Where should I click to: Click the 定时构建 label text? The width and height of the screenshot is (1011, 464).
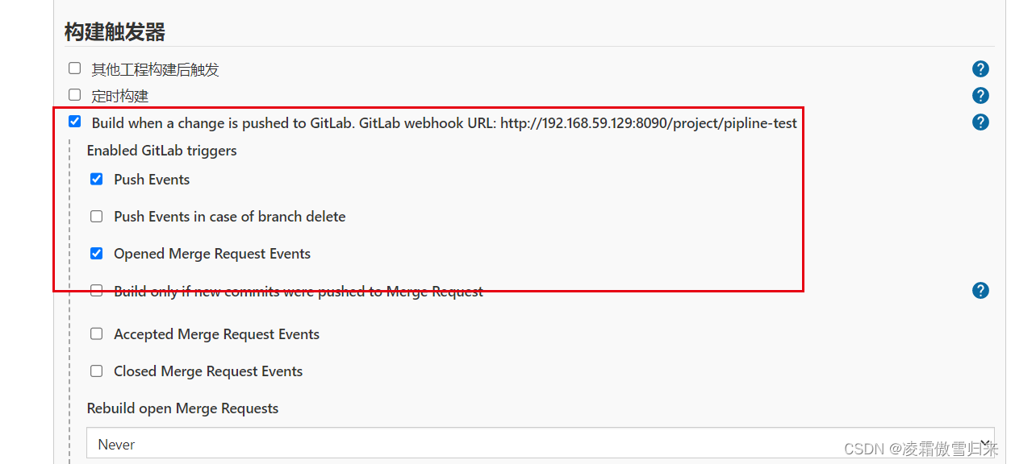coord(120,96)
